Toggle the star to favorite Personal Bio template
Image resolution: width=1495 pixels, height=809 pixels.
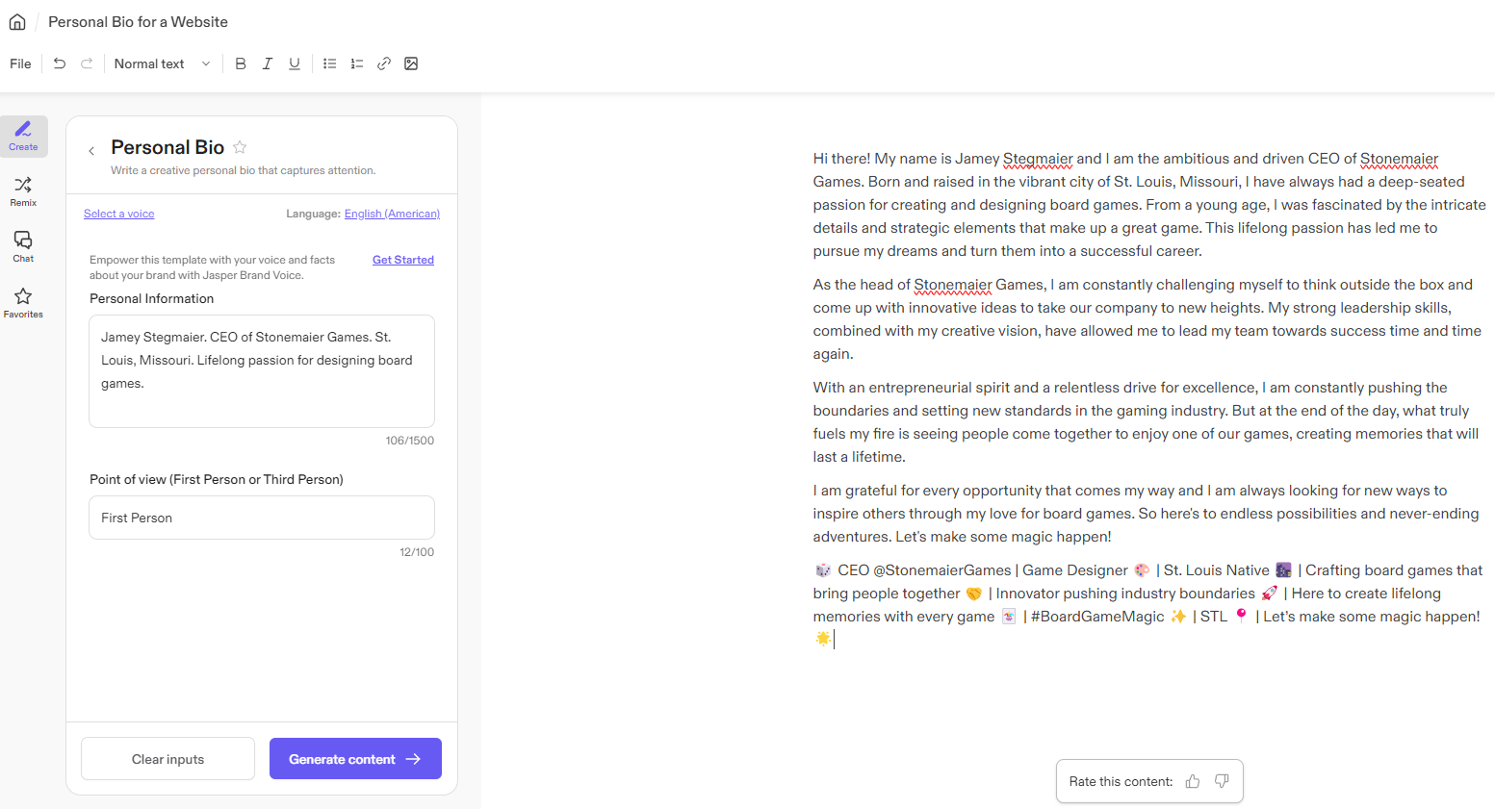pos(239,147)
